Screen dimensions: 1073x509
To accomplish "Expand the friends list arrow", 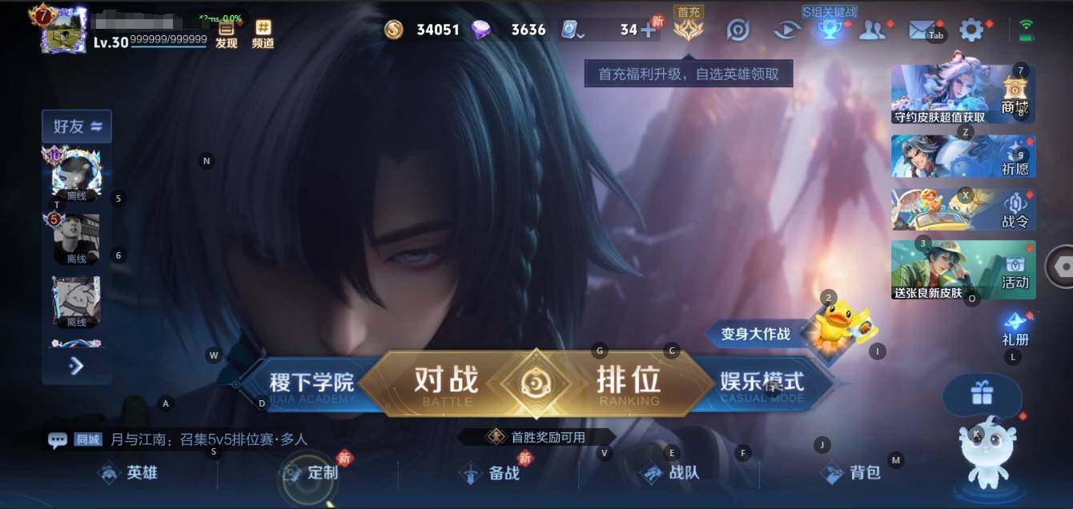I will (x=77, y=366).
